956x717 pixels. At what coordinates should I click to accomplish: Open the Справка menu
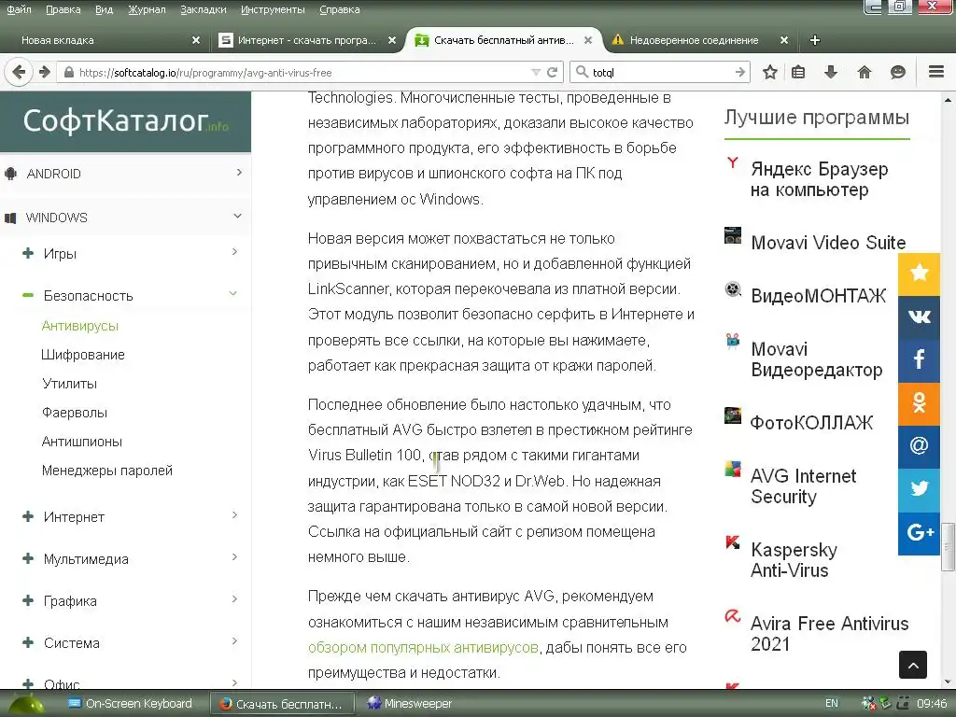click(340, 9)
